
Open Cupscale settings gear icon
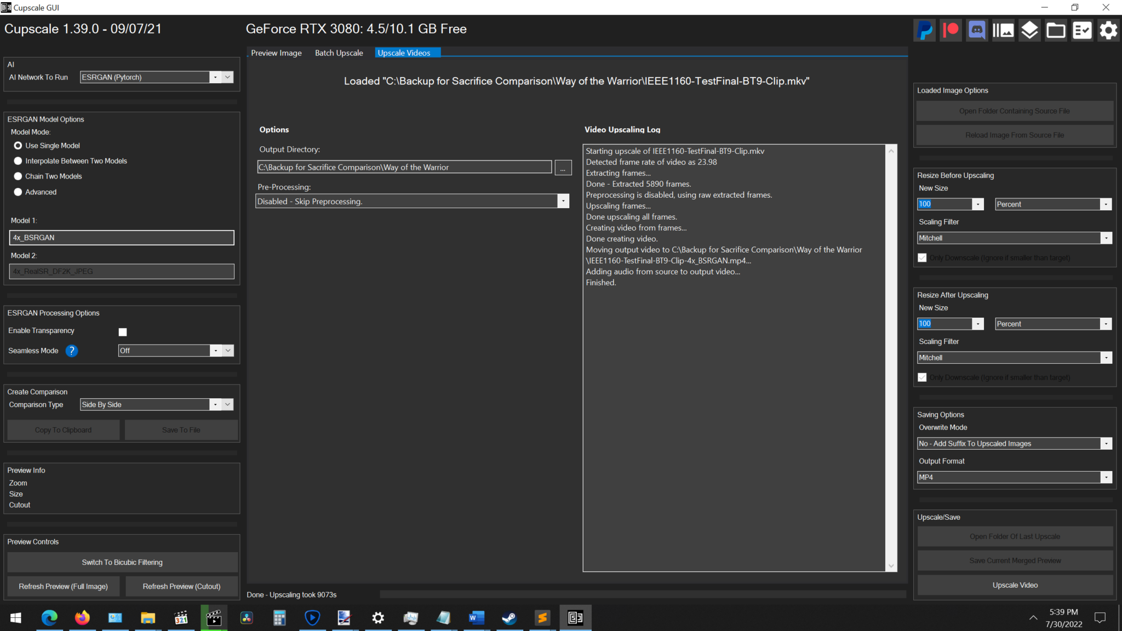pos(1108,30)
